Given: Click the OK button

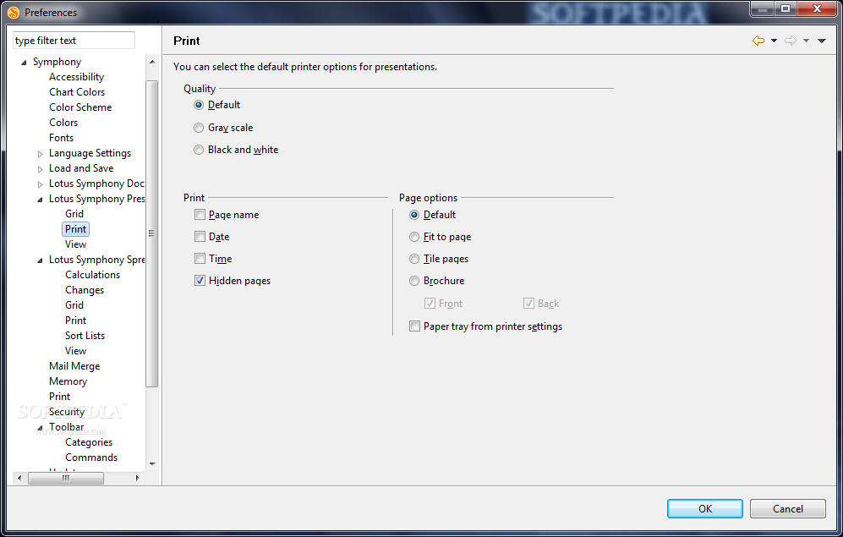Looking at the screenshot, I should (705, 508).
